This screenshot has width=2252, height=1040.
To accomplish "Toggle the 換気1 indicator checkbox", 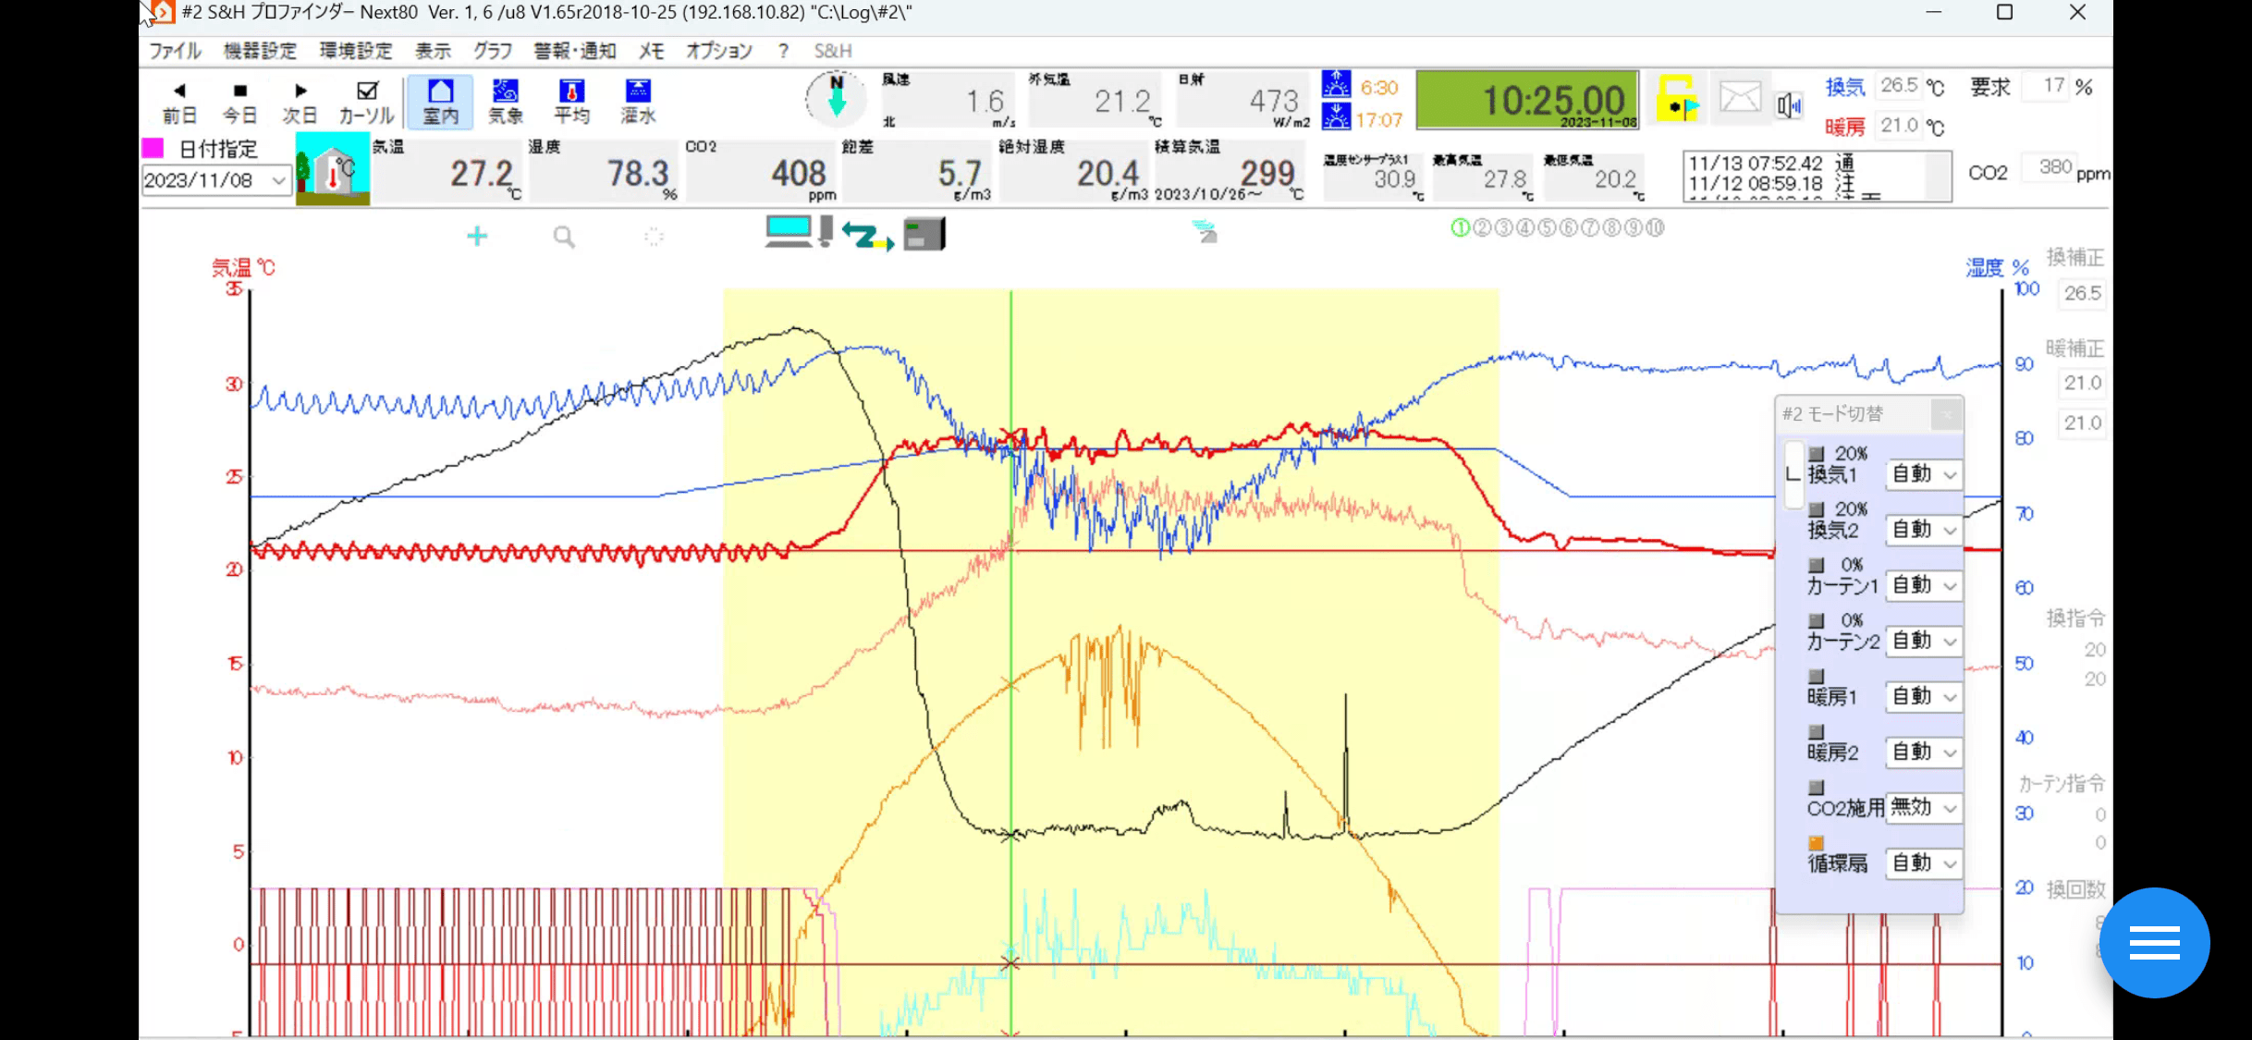I will click(x=1816, y=454).
